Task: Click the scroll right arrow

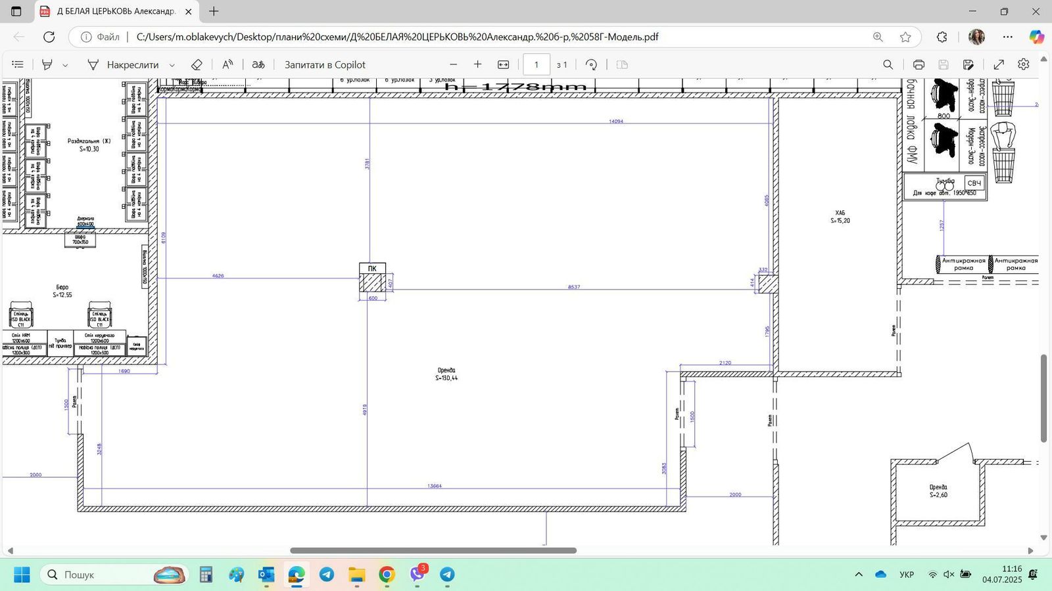Action: (1030, 550)
